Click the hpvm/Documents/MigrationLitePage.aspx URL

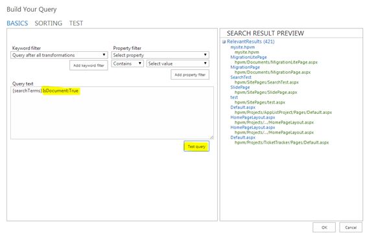click(276, 62)
